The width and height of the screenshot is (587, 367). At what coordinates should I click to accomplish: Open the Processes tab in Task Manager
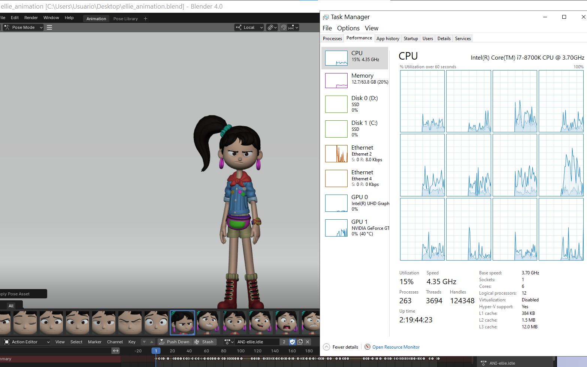pyautogui.click(x=332, y=39)
